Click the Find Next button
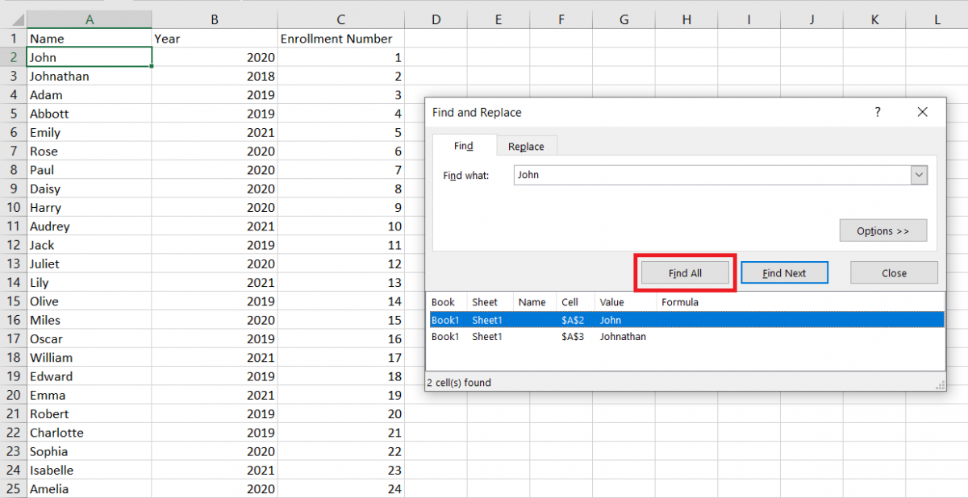 784,273
